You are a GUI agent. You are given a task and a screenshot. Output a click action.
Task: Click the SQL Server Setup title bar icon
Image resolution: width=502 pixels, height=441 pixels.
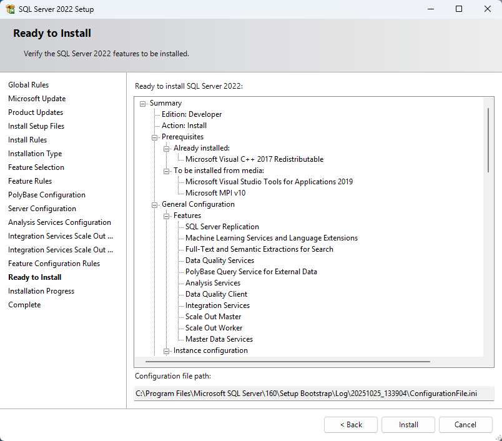(10, 9)
